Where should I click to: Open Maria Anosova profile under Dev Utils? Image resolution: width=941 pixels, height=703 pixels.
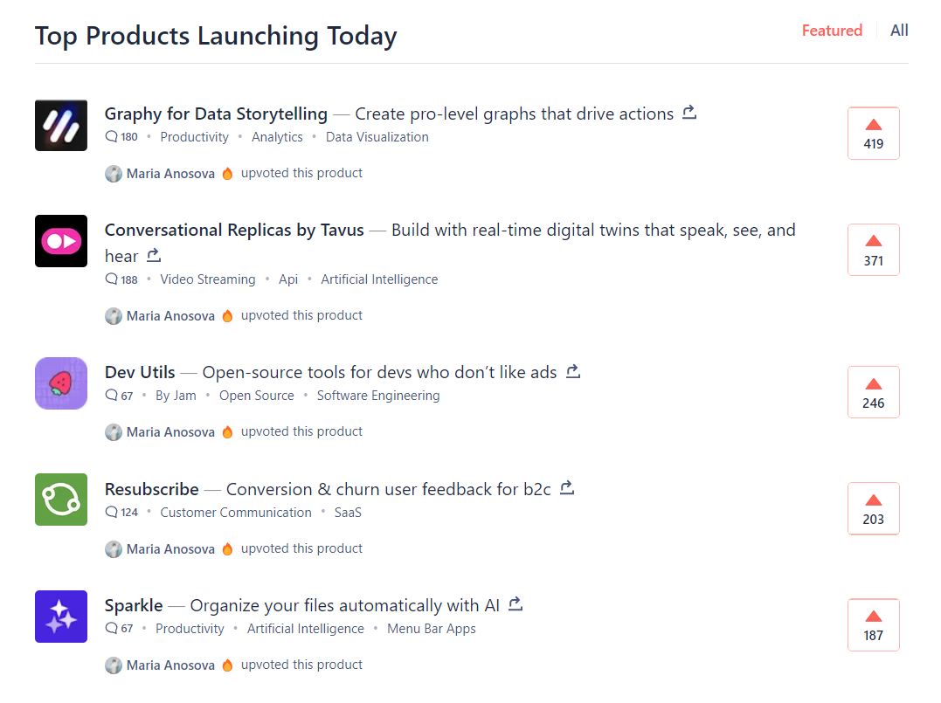click(170, 432)
